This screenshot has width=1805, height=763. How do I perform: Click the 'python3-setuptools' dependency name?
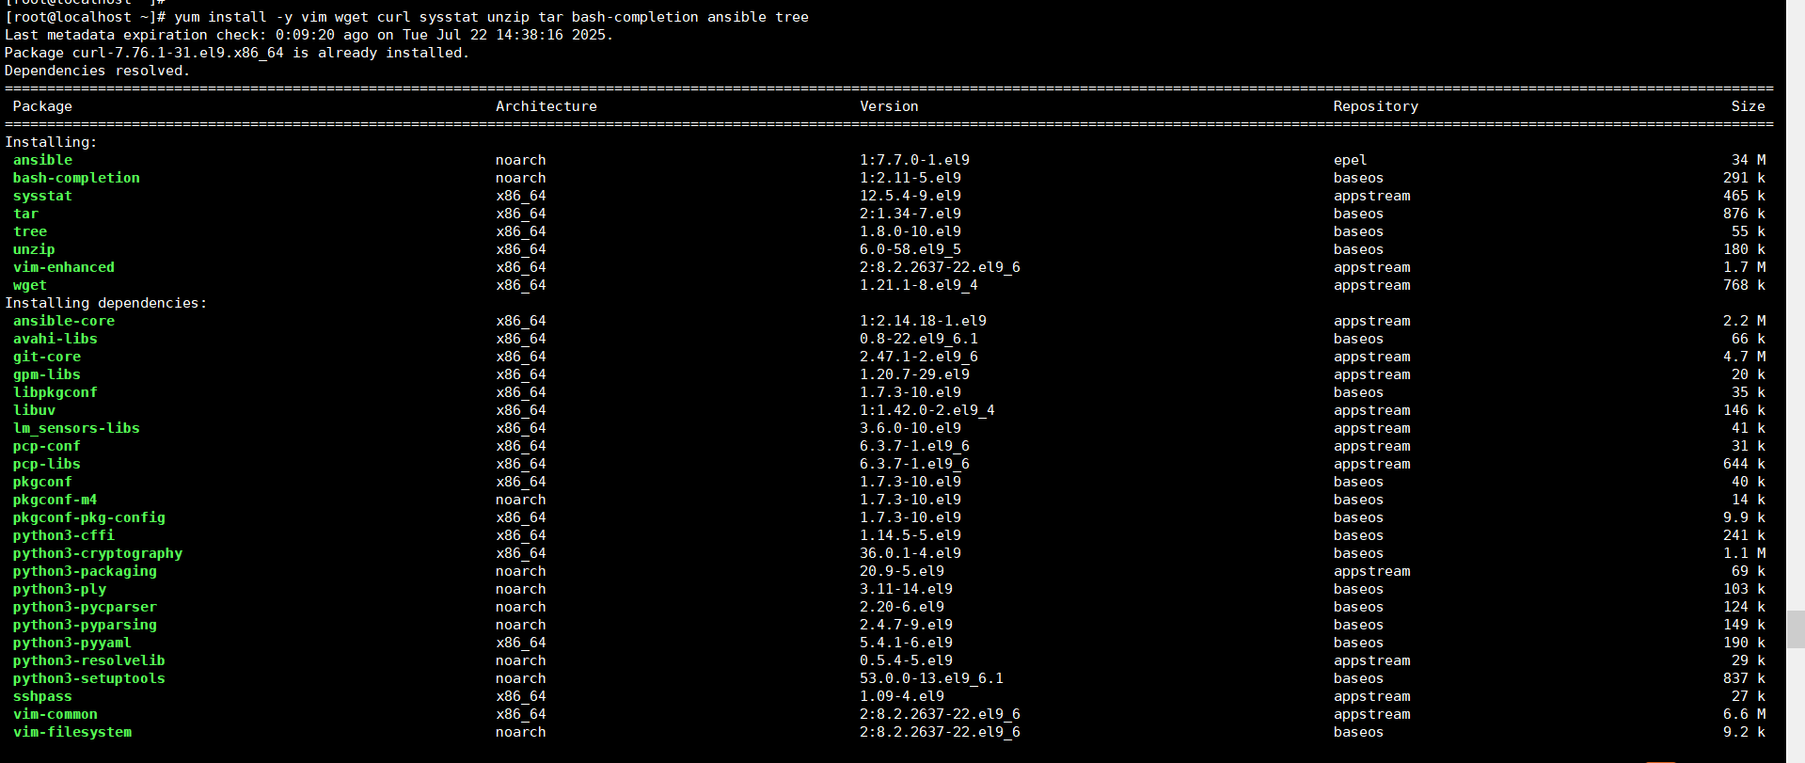click(x=89, y=678)
